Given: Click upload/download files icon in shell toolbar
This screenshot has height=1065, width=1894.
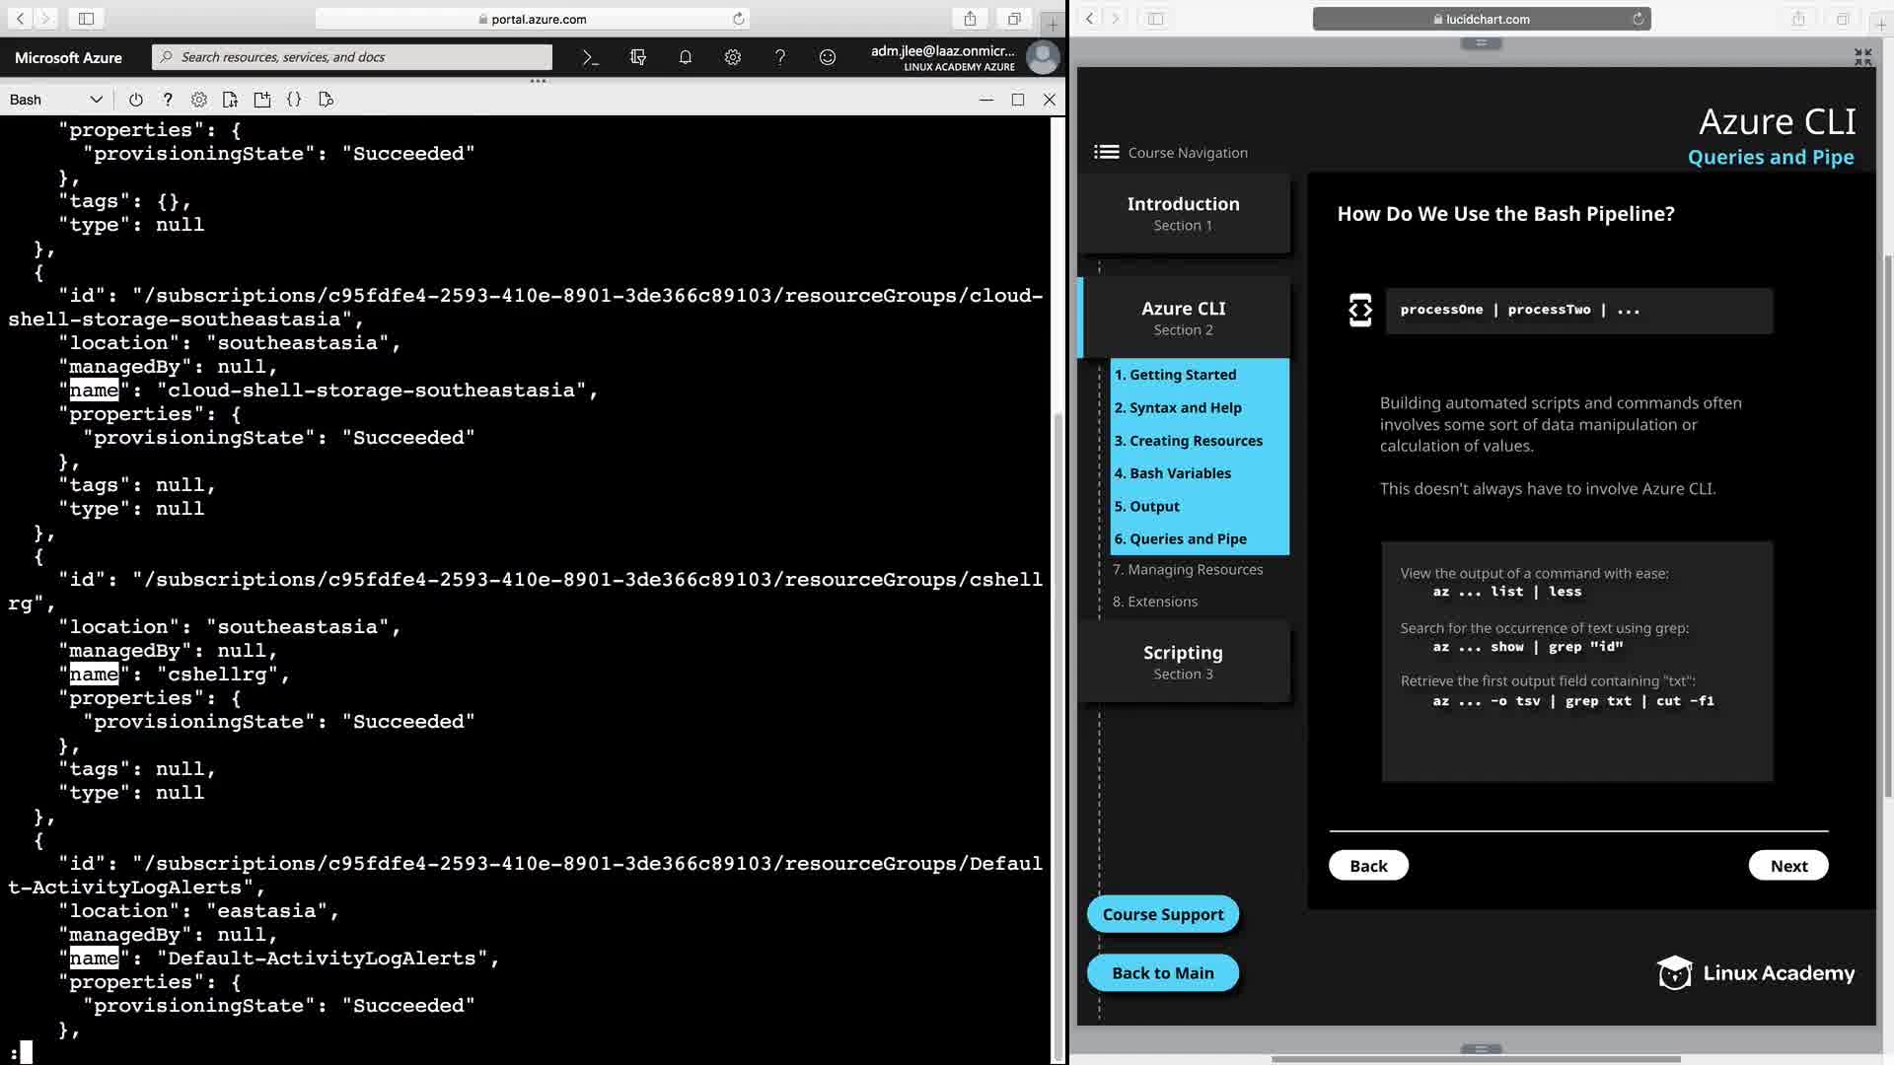Looking at the screenshot, I should click(x=230, y=100).
